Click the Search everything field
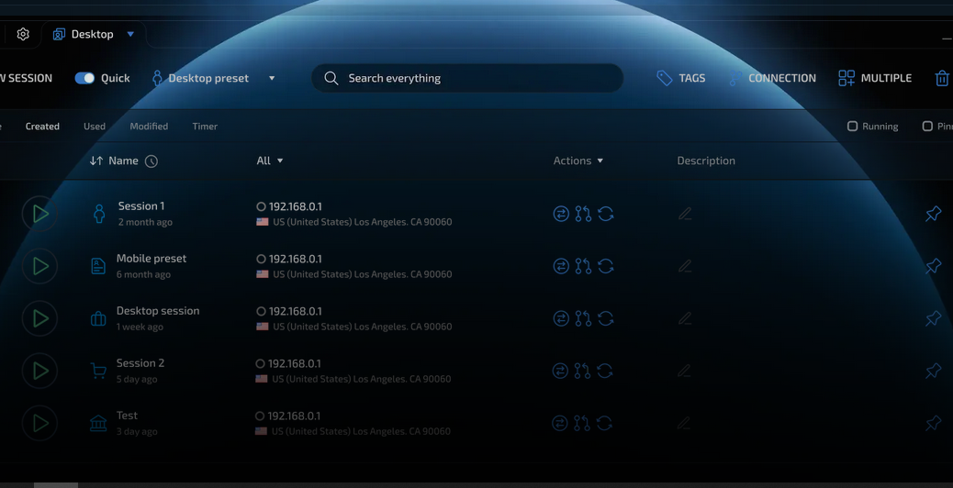Screen dimensions: 953x488 click(x=467, y=79)
